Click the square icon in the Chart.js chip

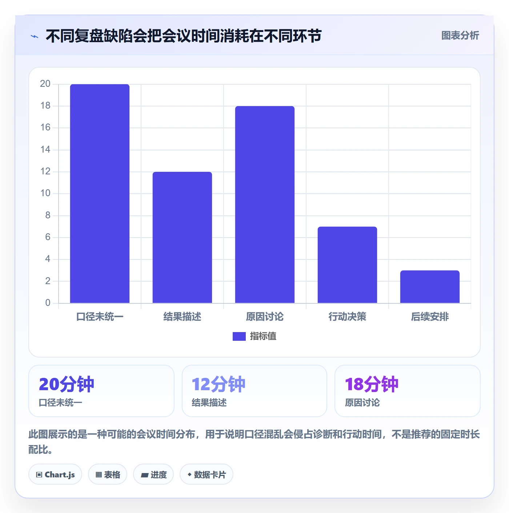[x=39, y=475]
